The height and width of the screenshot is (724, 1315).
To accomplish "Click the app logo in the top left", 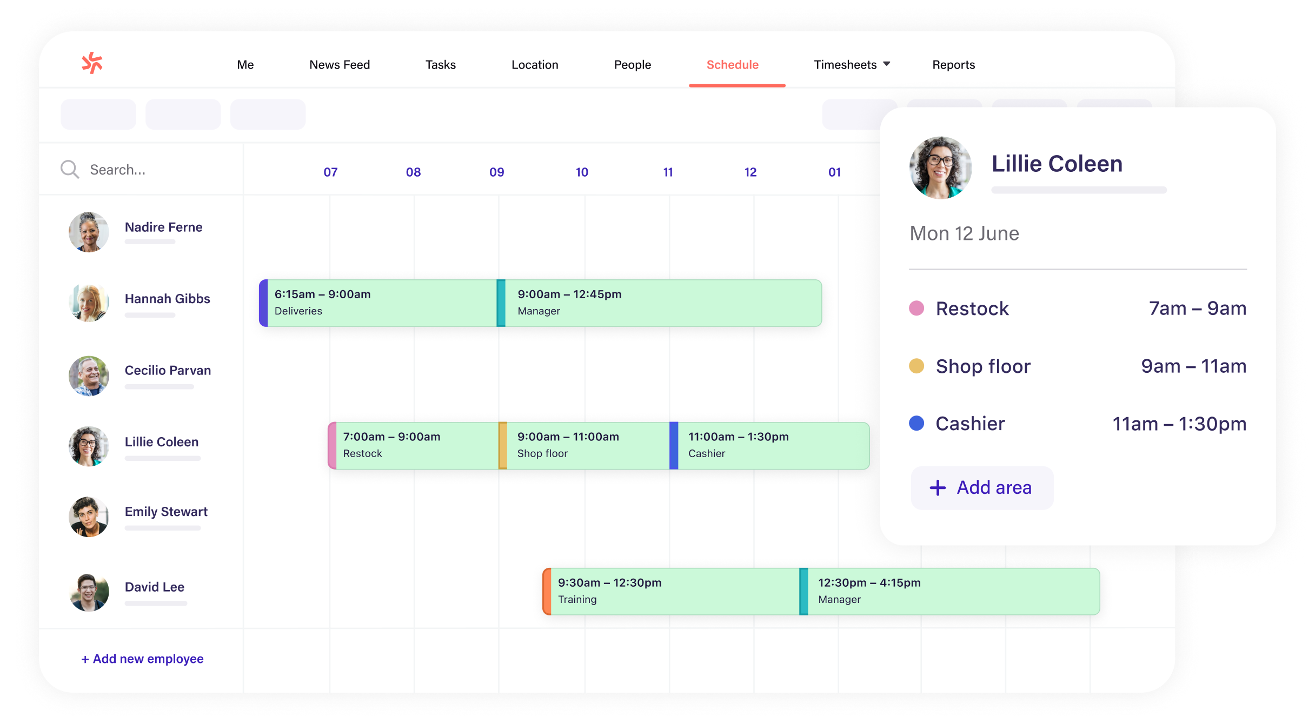I will [x=93, y=64].
